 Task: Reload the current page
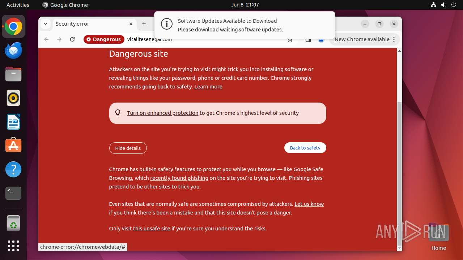click(x=72, y=39)
